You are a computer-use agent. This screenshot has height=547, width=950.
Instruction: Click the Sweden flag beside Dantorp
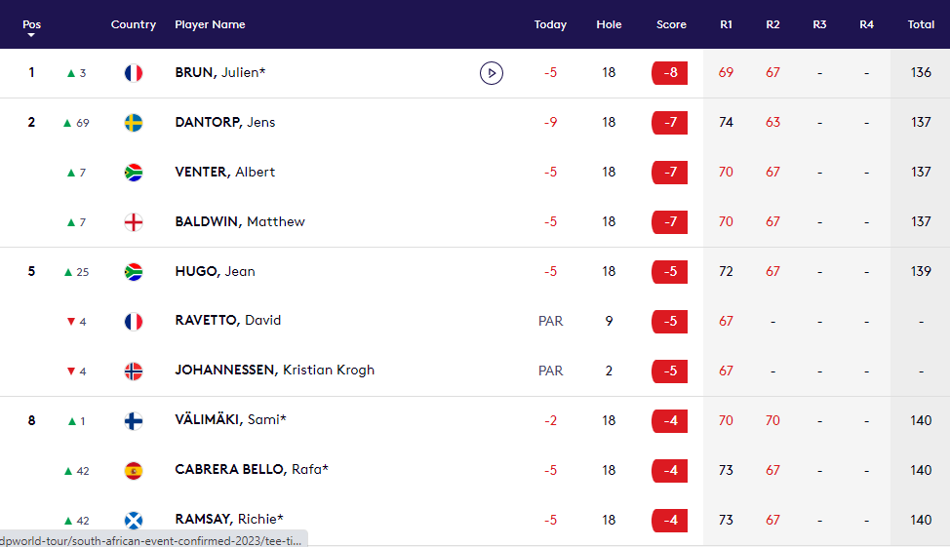(134, 123)
